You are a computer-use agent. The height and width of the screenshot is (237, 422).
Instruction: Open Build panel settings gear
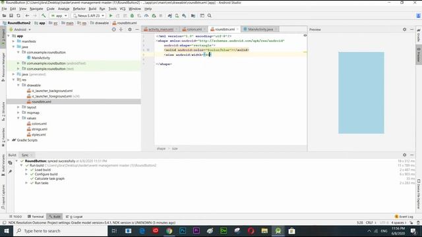[x=404, y=155]
